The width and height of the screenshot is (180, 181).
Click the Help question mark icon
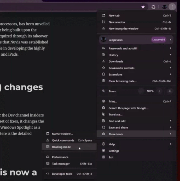103,144
